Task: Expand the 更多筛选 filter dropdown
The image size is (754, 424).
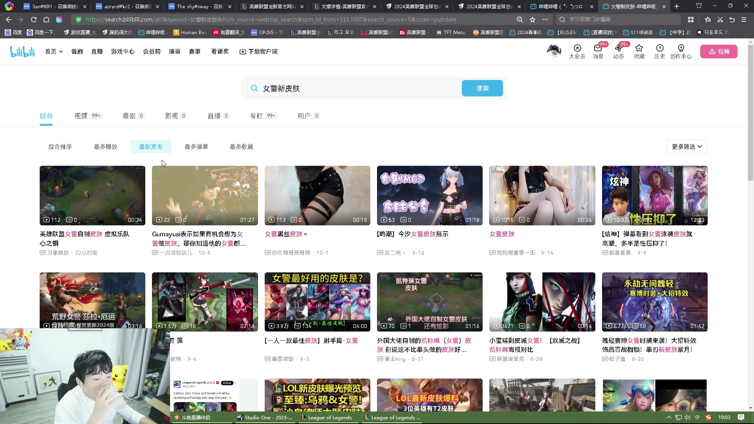Action: [x=687, y=146]
